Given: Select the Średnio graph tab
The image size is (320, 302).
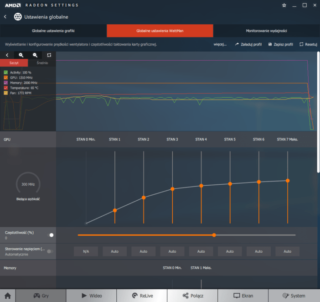Looking at the screenshot, I should pyautogui.click(x=42, y=63).
